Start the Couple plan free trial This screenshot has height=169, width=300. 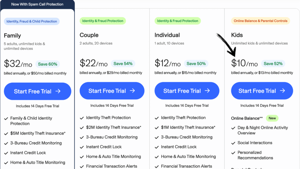point(112,91)
